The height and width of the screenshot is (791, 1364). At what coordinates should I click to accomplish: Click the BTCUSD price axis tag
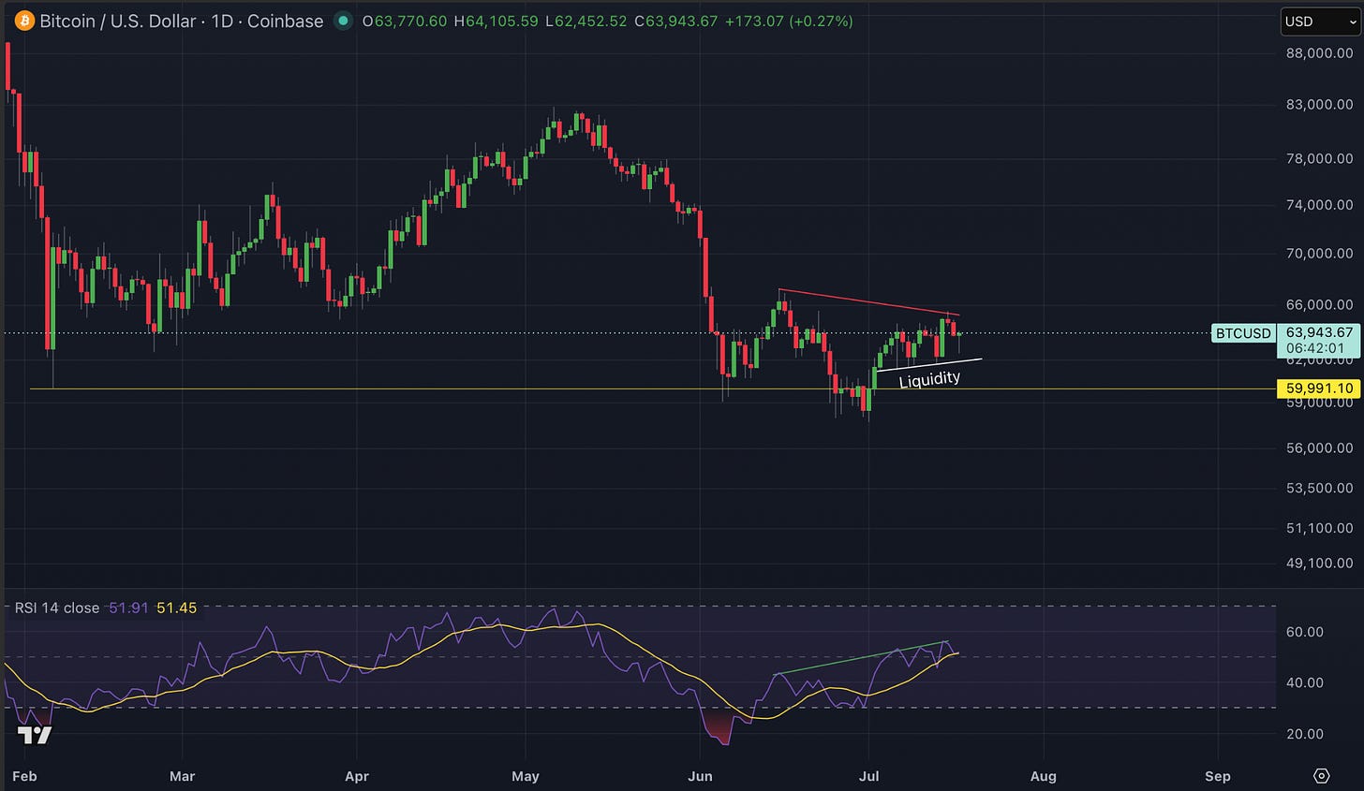coord(1243,333)
